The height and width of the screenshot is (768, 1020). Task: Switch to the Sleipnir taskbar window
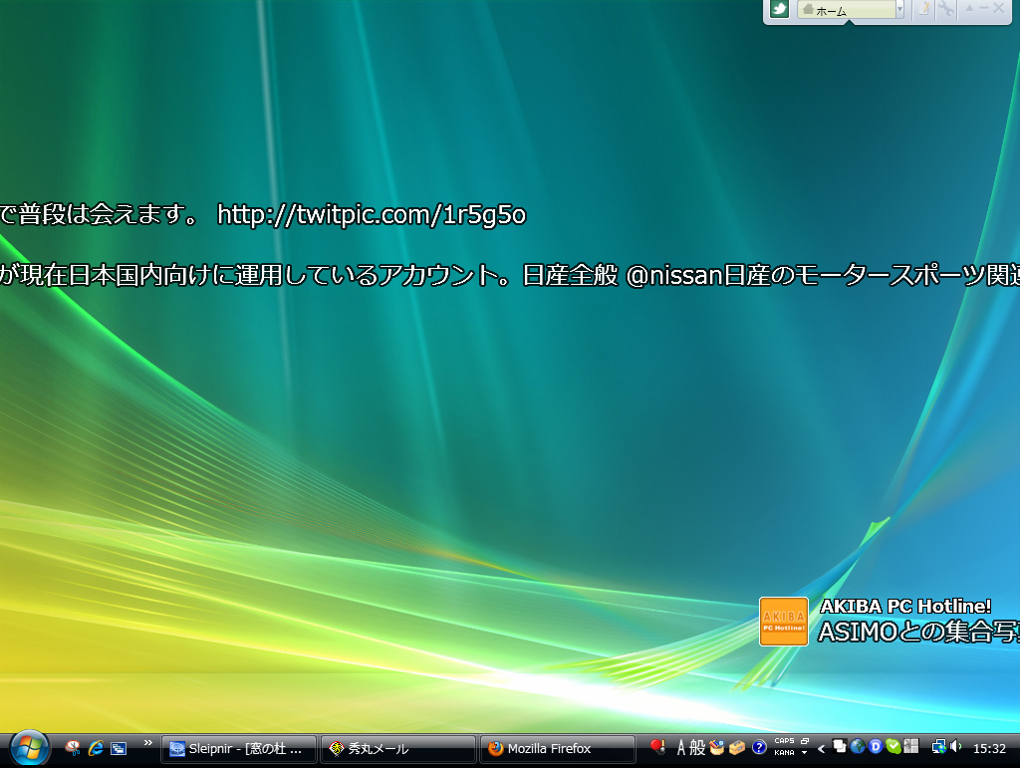point(239,749)
